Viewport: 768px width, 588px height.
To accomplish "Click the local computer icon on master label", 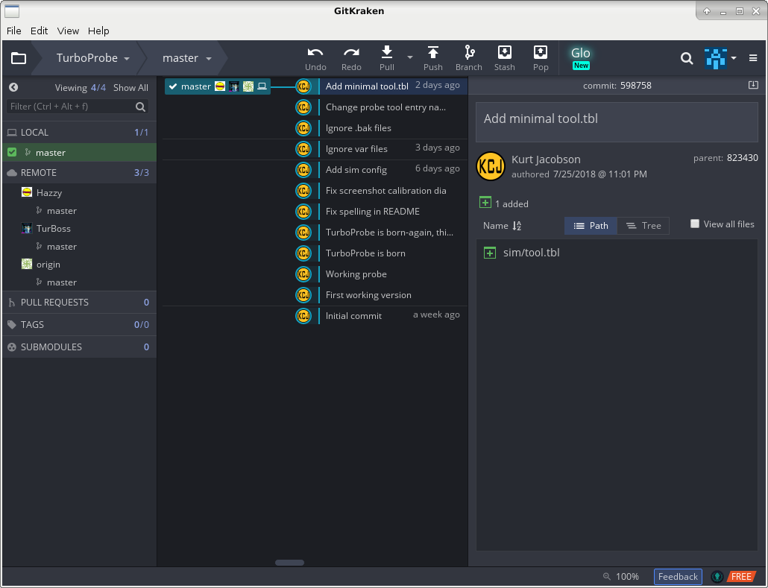I will [x=262, y=86].
